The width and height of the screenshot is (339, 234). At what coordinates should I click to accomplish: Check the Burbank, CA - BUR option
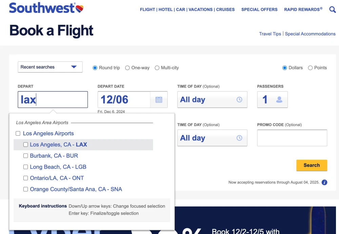(x=25, y=155)
